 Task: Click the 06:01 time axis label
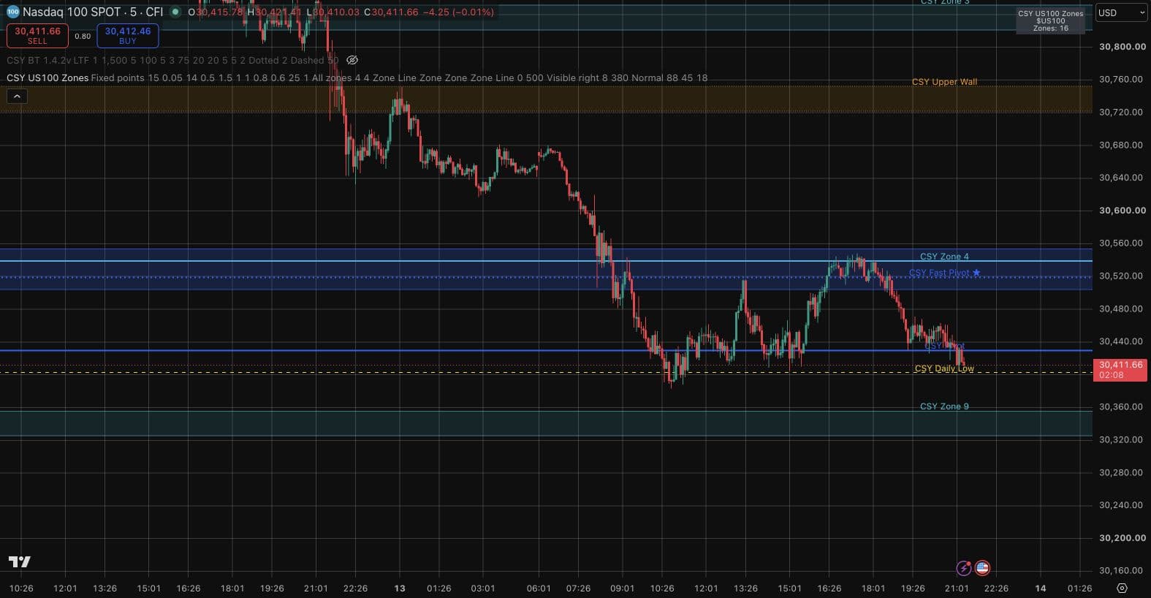click(x=539, y=588)
